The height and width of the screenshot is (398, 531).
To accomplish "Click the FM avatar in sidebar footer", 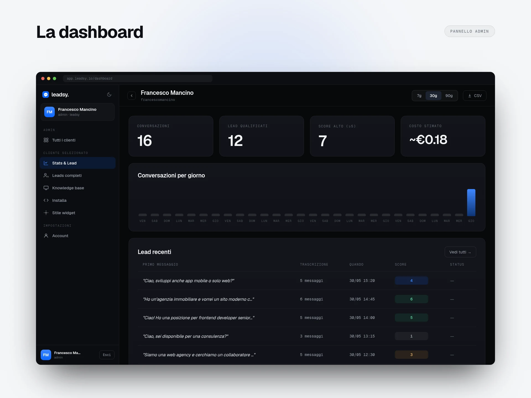I will coord(46,355).
